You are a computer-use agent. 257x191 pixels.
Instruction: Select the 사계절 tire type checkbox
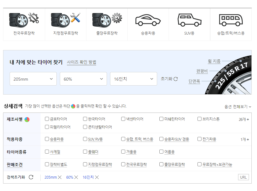pyautogui.click(x=47, y=152)
